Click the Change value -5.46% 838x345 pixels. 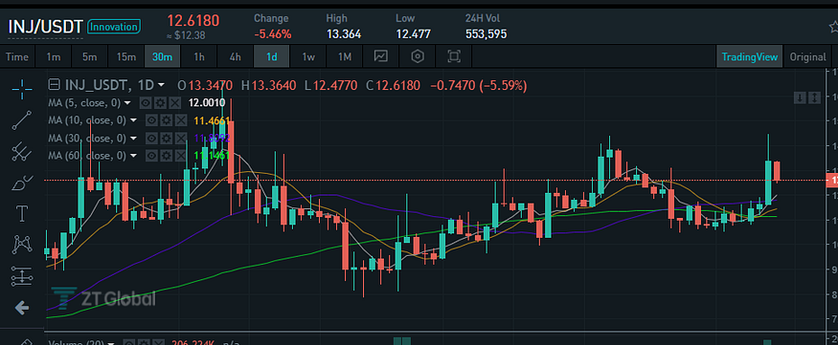pos(273,34)
